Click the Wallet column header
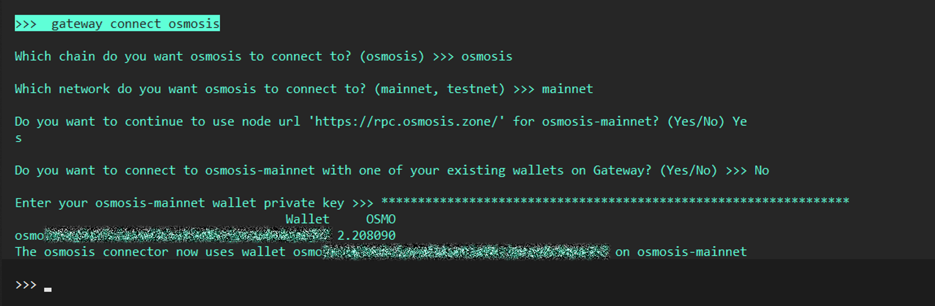The image size is (935, 306). (307, 219)
